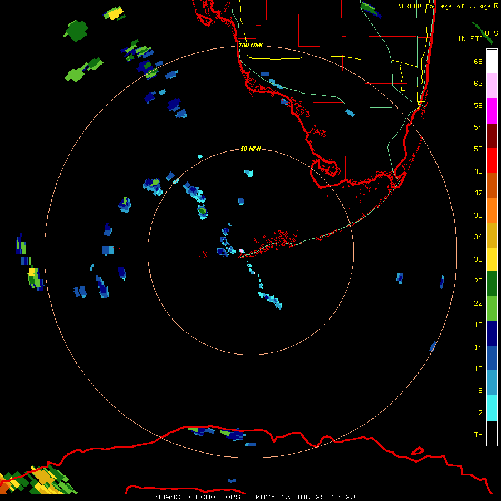This screenshot has height=501, width=501.
Task: Click the [K FT] units label
Action: point(470,38)
